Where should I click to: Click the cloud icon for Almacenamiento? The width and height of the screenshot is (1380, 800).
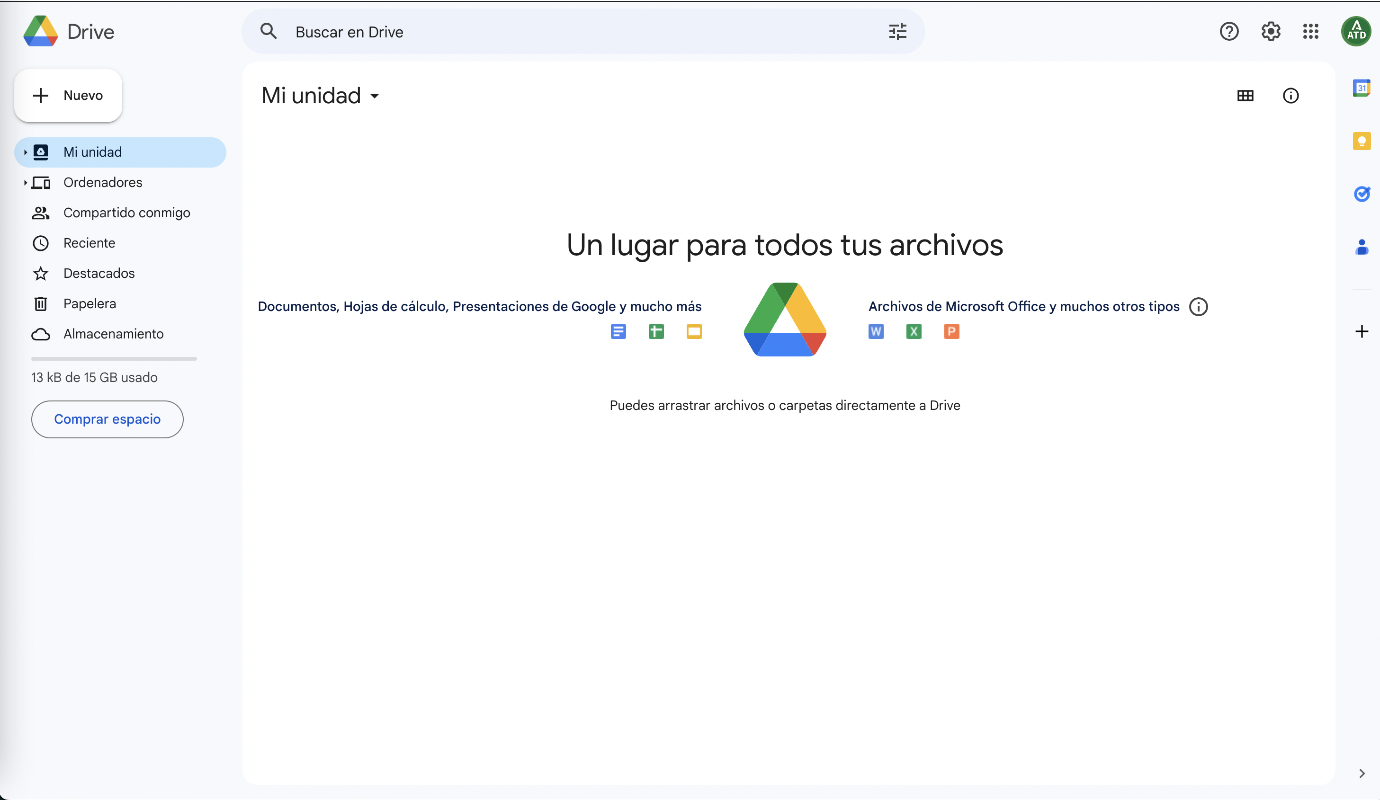pos(41,334)
